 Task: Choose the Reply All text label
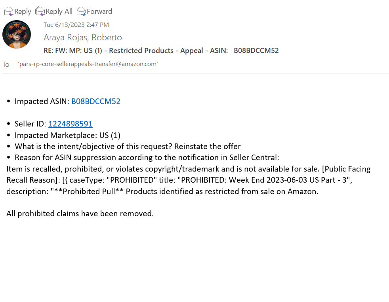[x=59, y=11]
